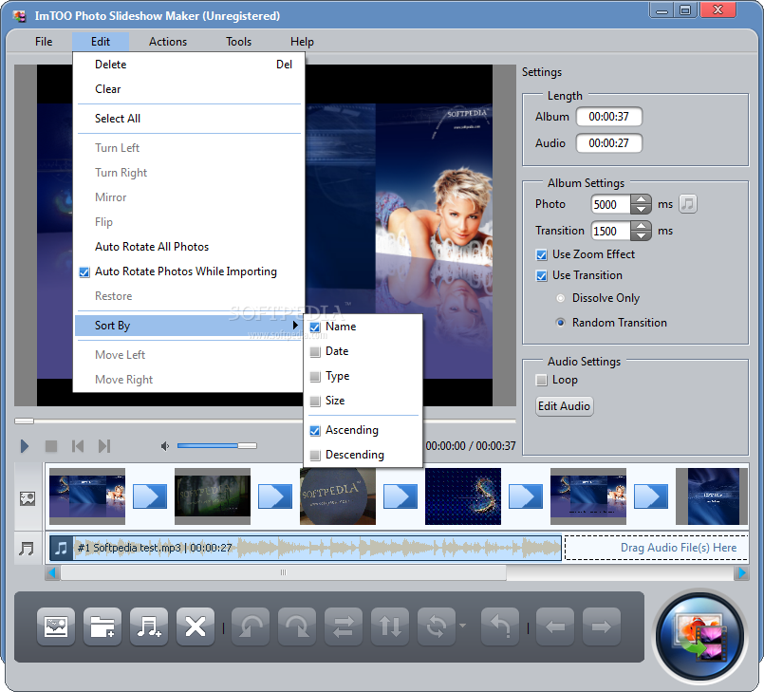Click the Auto Rotate toolbar button

(436, 627)
